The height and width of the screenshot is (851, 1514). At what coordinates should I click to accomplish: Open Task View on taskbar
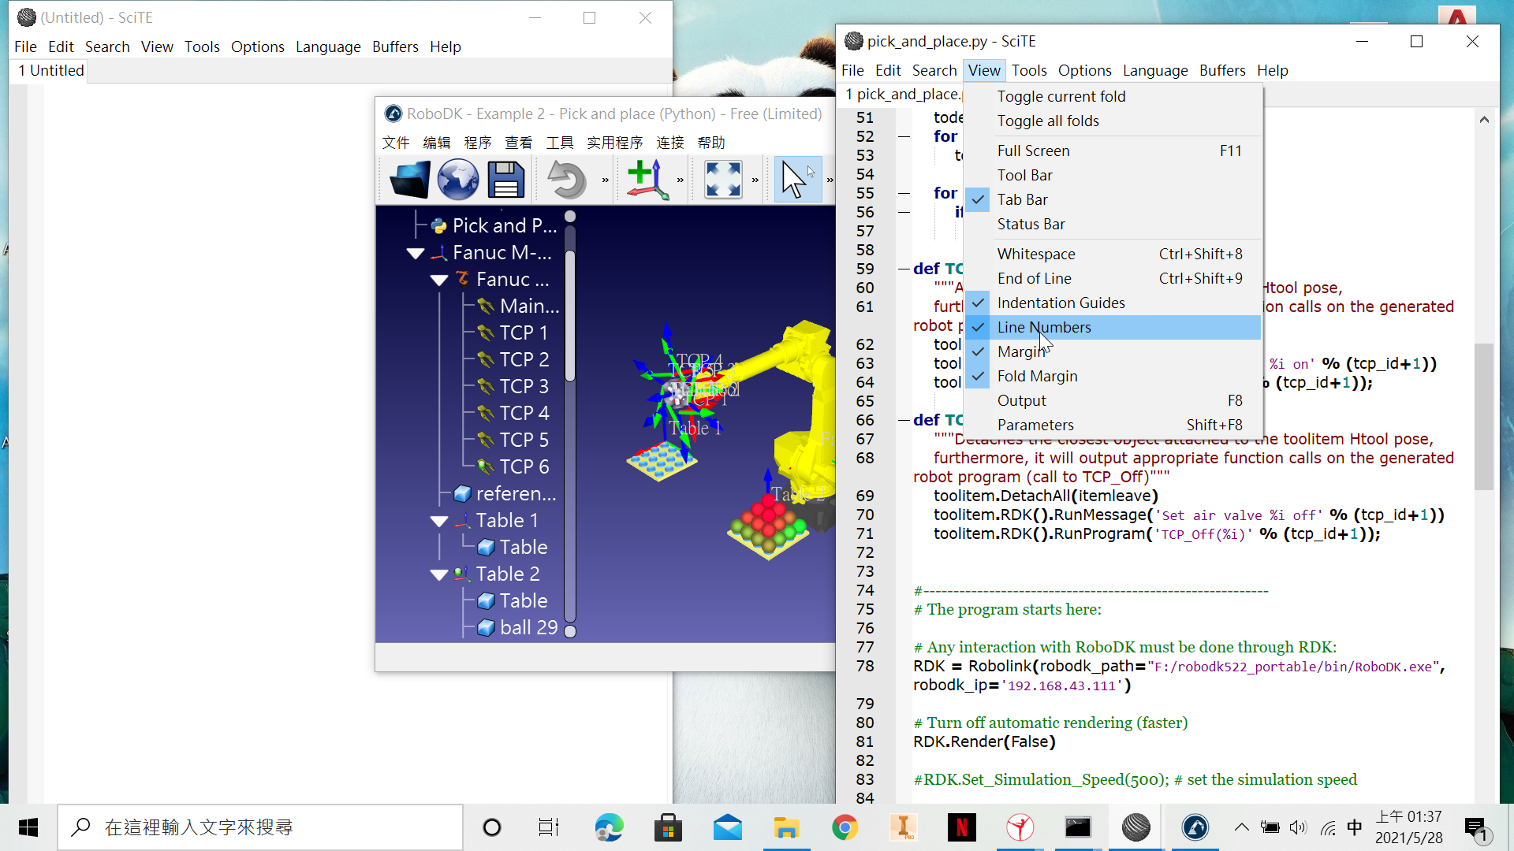(548, 827)
